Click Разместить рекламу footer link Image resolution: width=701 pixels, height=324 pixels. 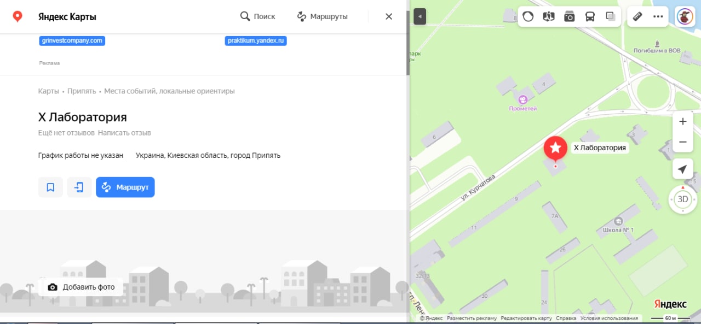pyautogui.click(x=472, y=318)
